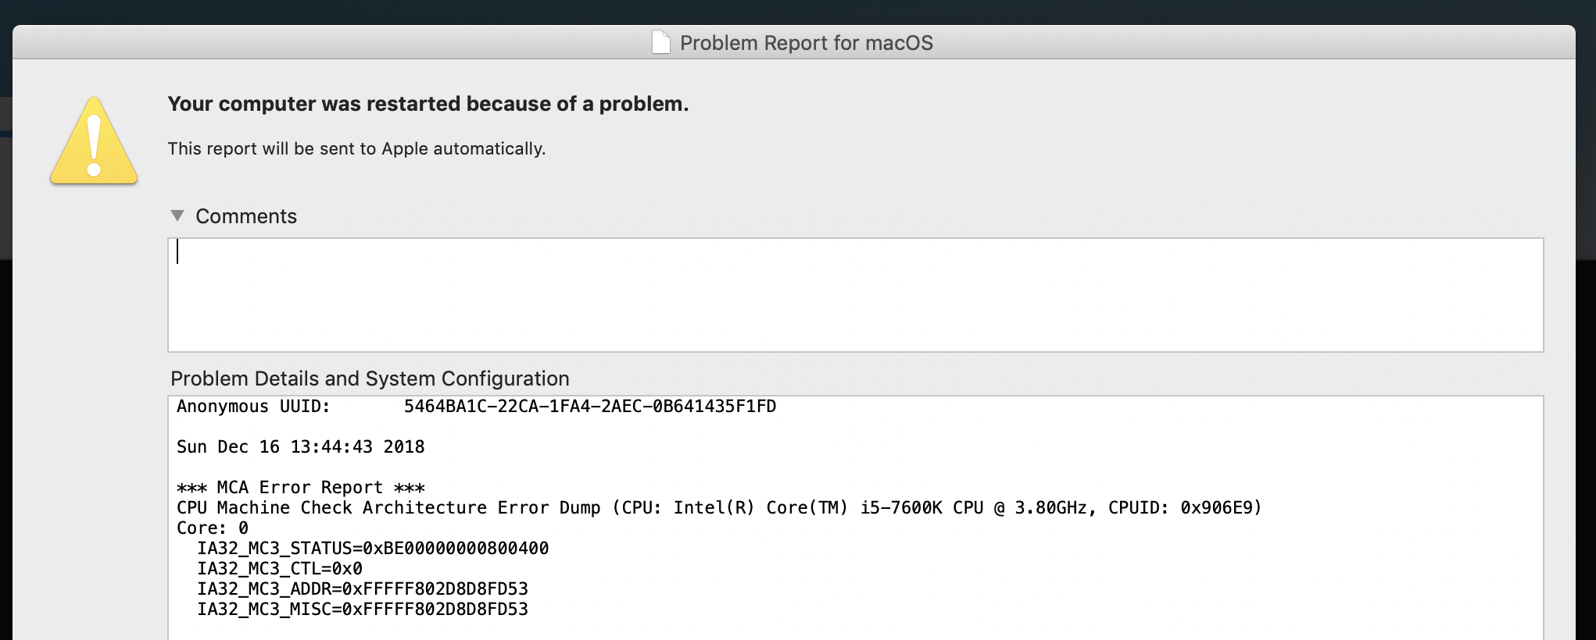Focus the Comments text field
The height and width of the screenshot is (640, 1596).
click(856, 295)
